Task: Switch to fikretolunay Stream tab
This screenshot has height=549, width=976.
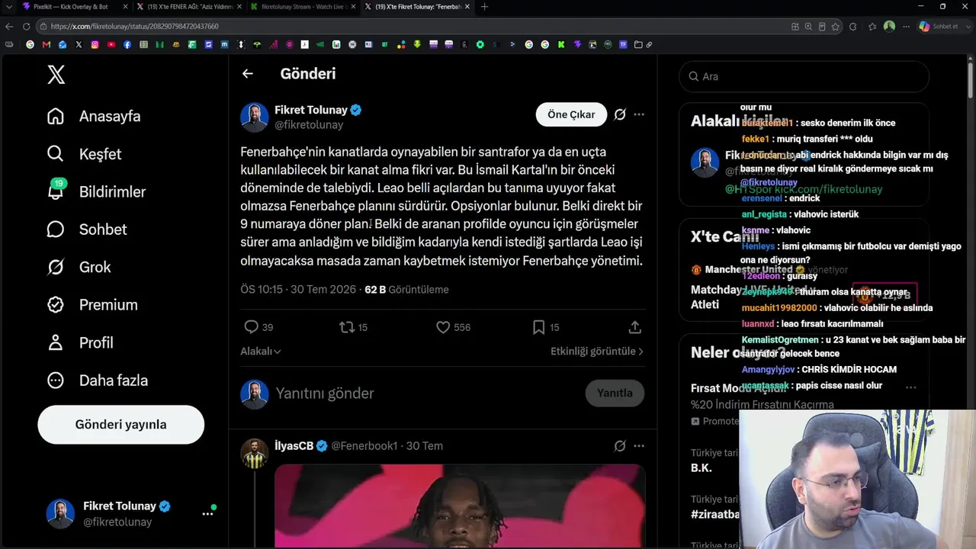Action: pyautogui.click(x=301, y=7)
